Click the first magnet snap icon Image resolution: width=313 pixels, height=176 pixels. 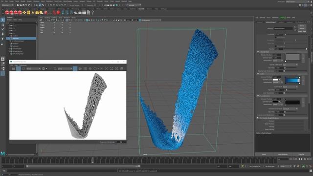click(51, 5)
